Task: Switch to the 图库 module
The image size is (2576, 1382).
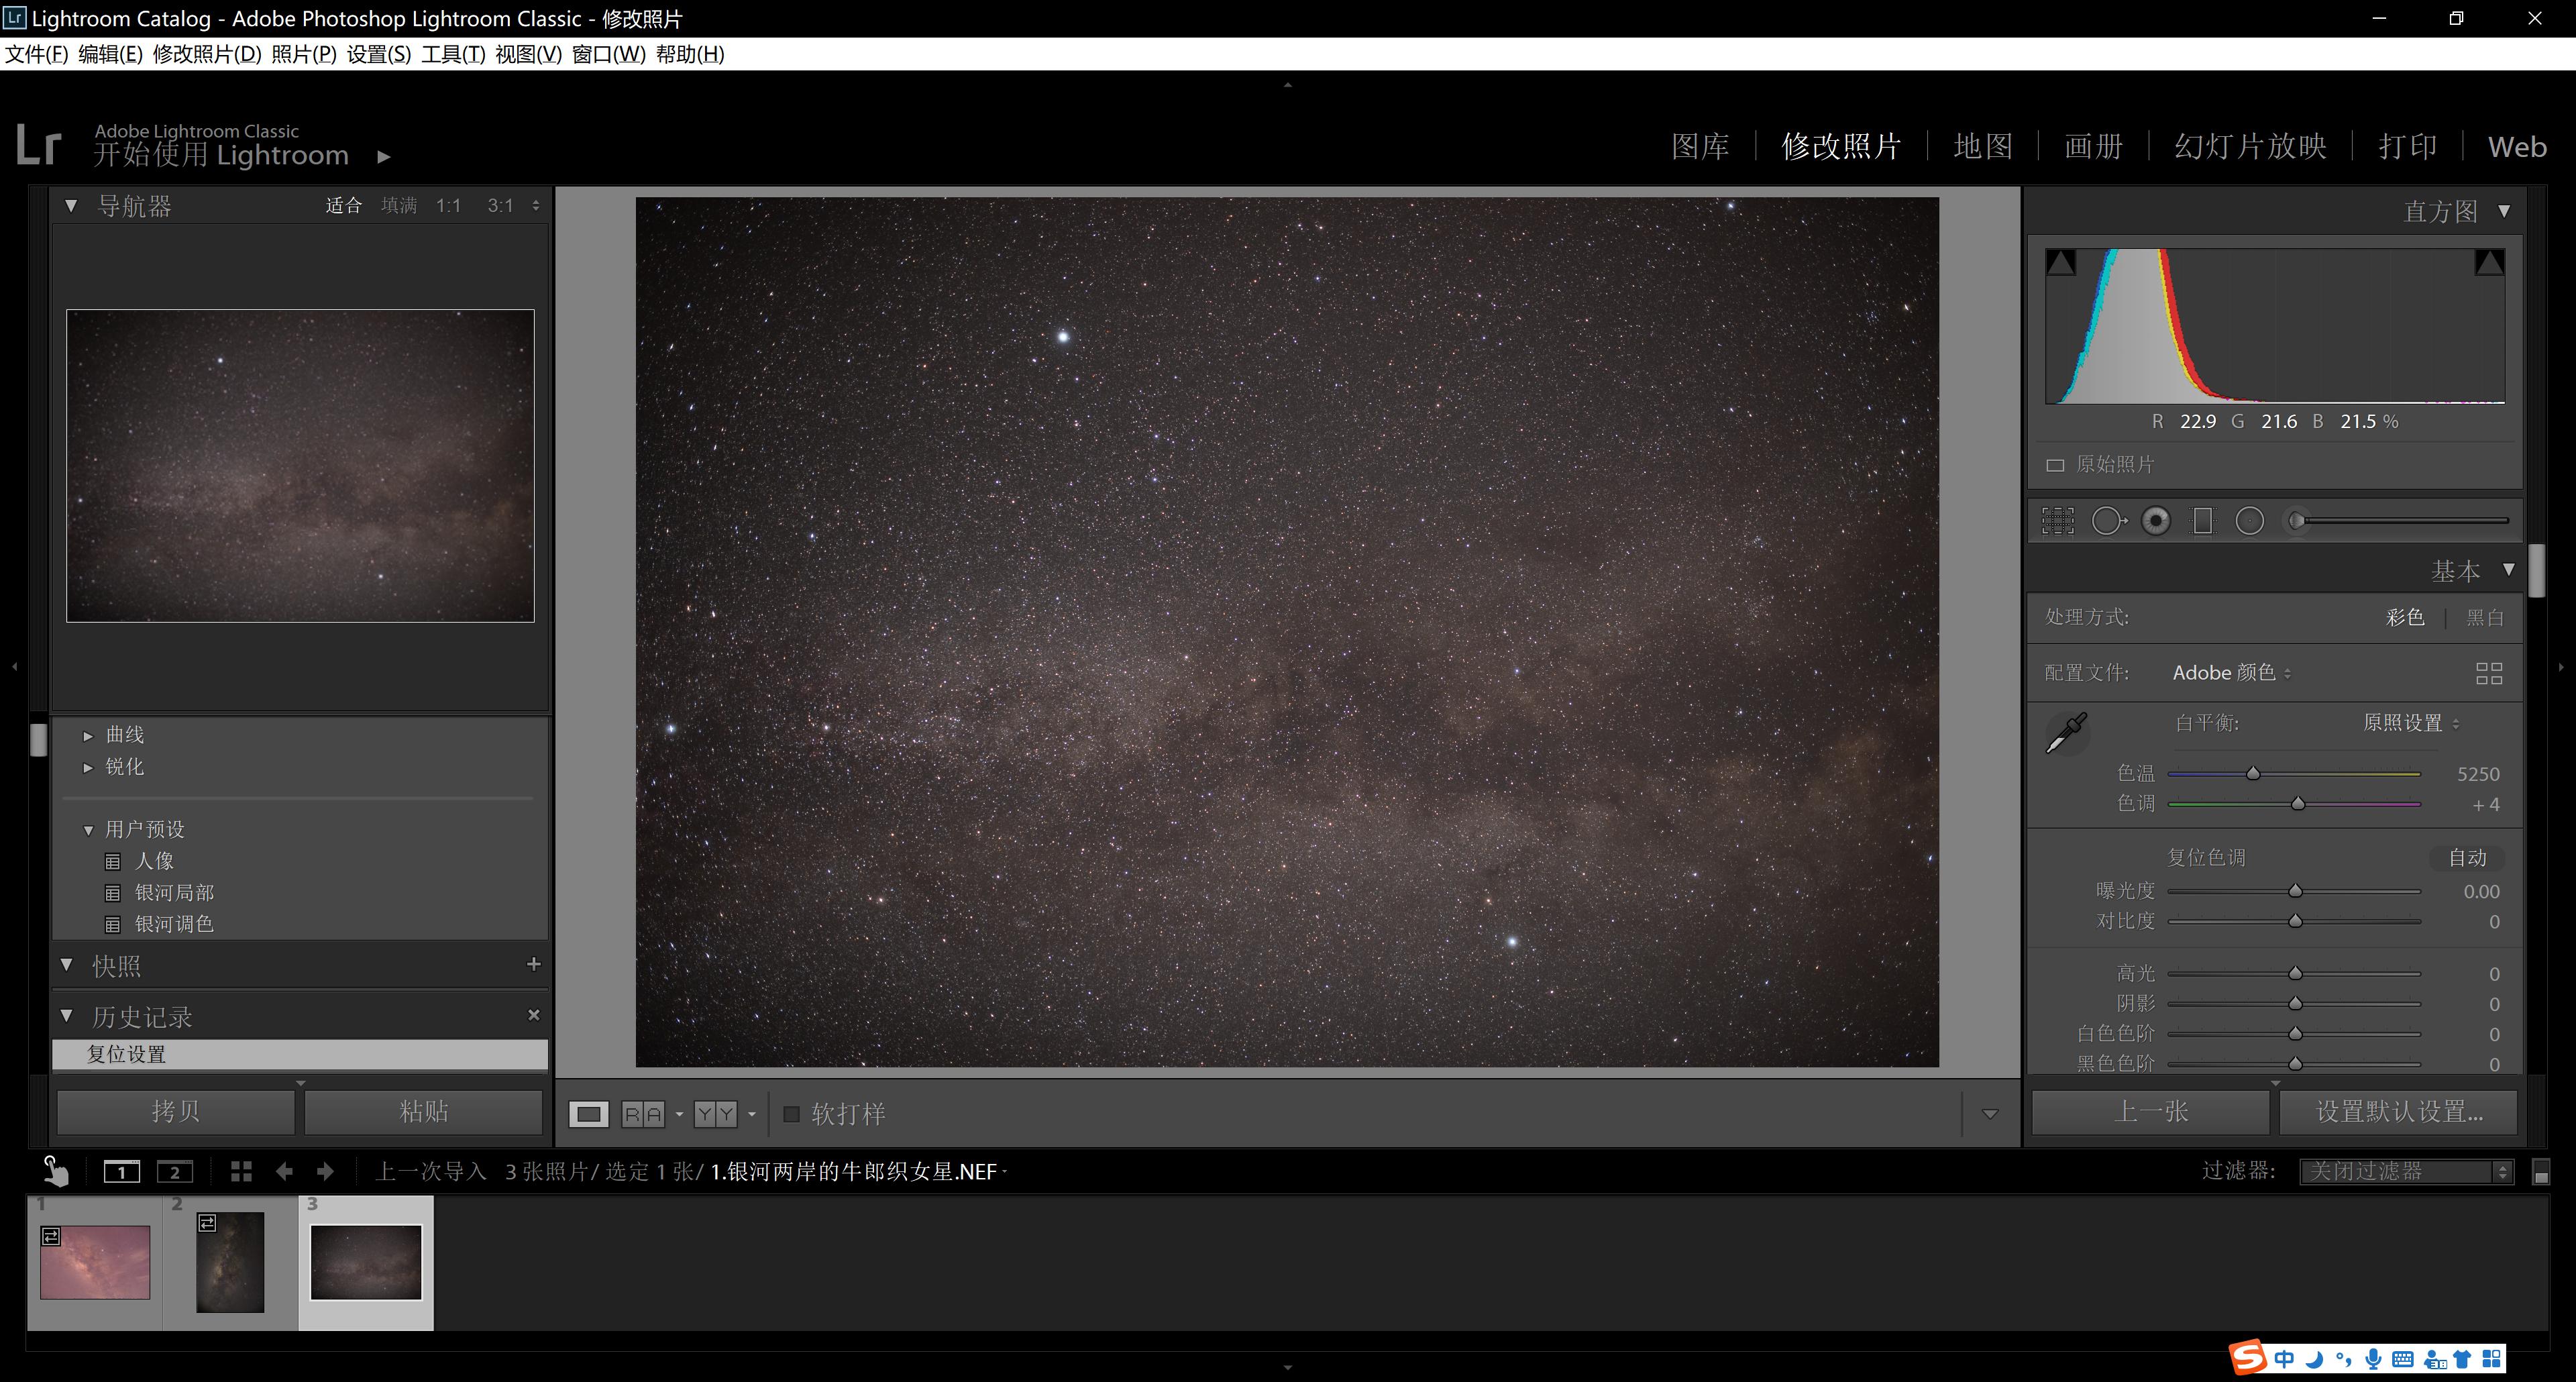Action: [x=1700, y=146]
